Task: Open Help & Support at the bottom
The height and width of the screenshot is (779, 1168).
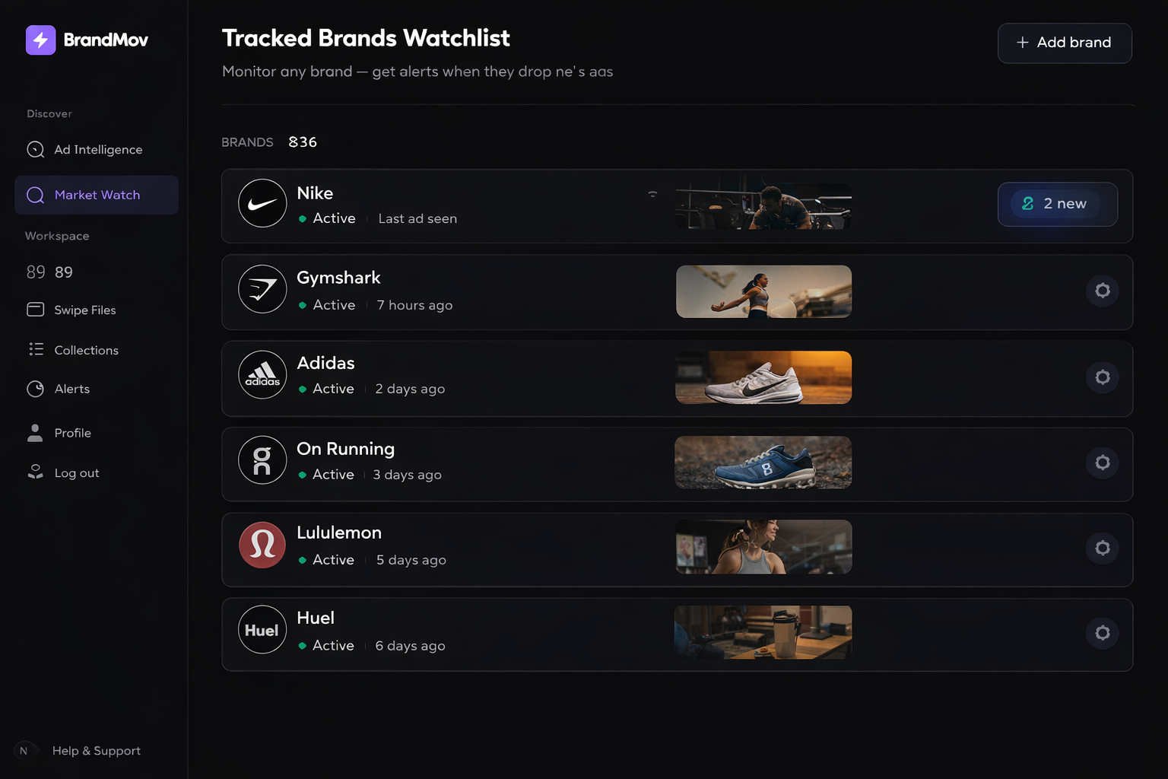Action: pos(97,751)
